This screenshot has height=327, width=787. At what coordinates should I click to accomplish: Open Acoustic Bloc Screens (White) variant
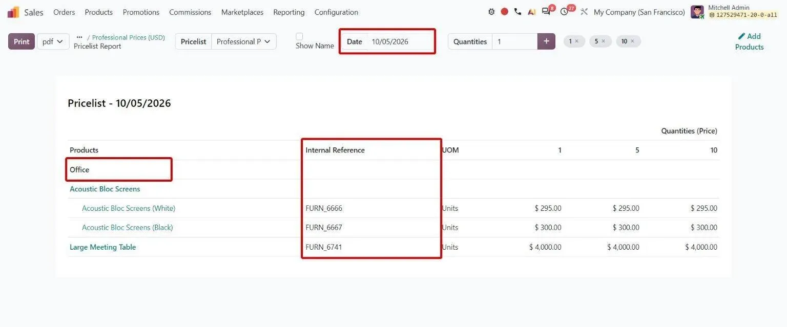(x=129, y=208)
